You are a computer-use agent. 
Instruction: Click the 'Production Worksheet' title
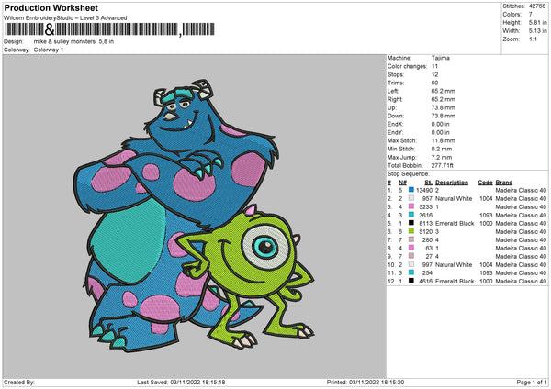tap(51, 7)
